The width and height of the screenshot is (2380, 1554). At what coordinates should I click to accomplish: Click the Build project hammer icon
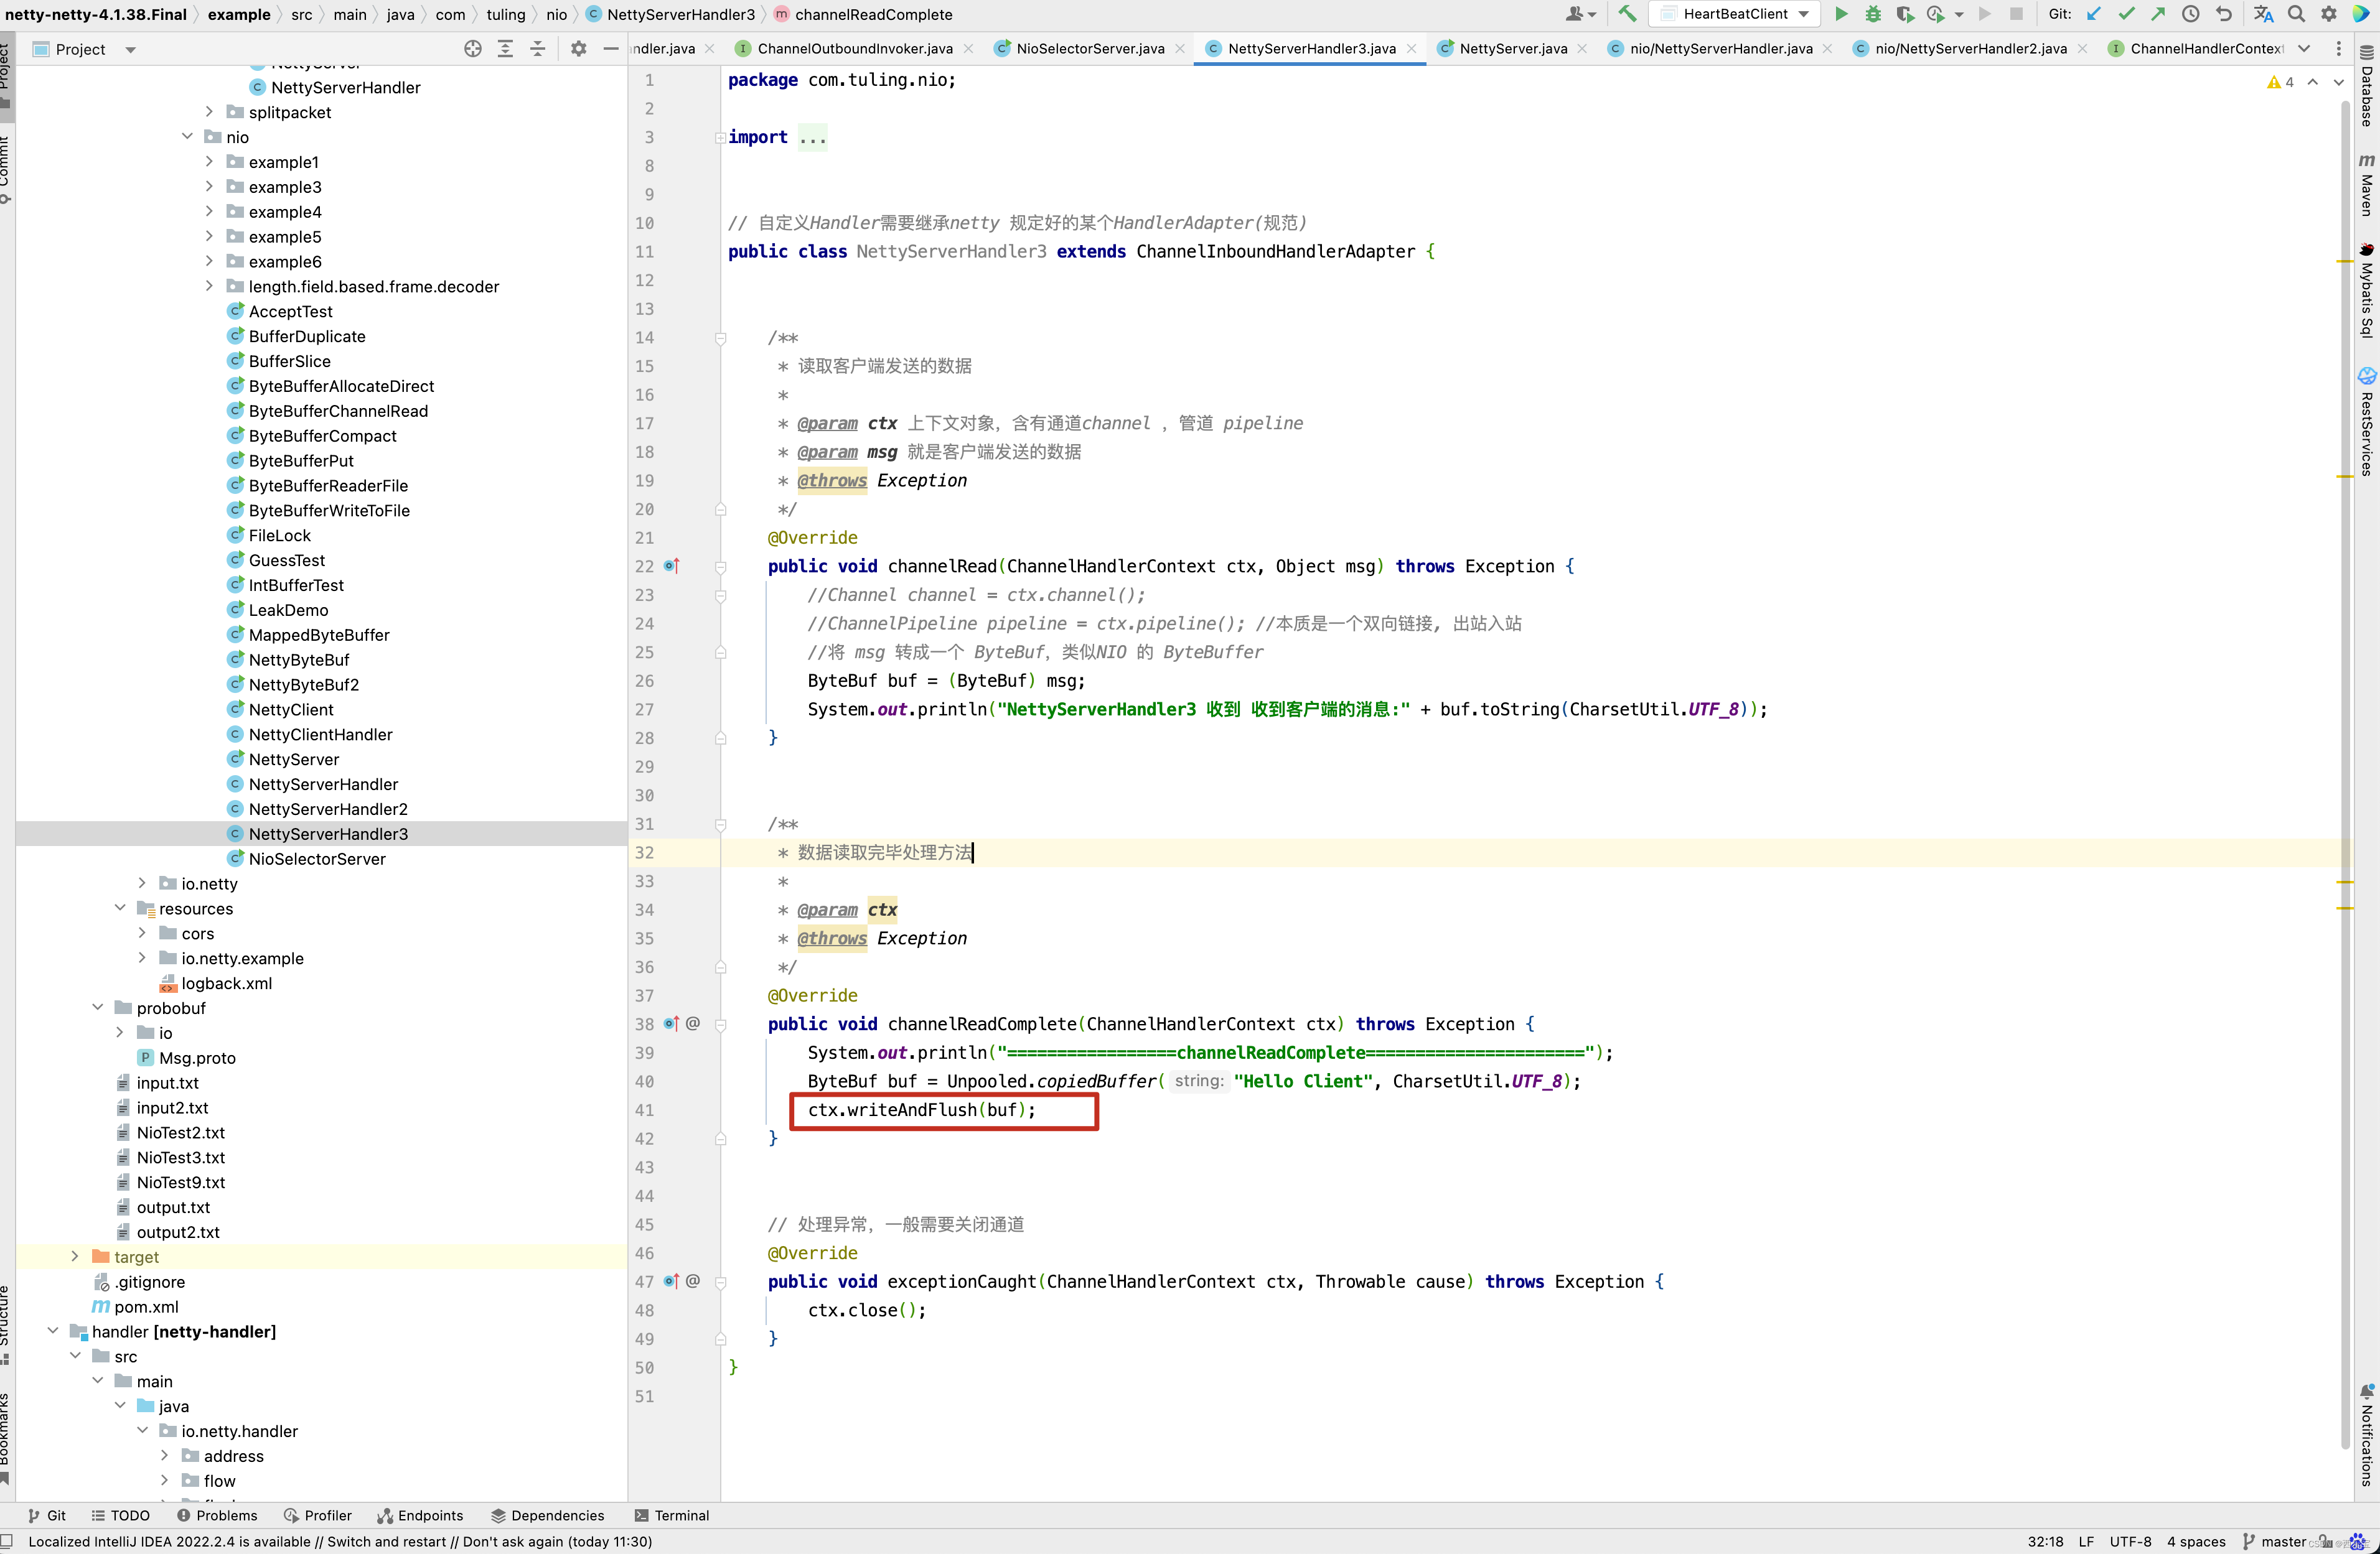pos(1627,14)
